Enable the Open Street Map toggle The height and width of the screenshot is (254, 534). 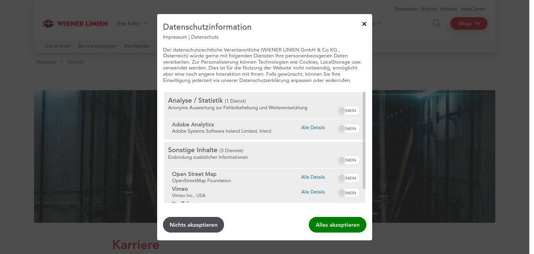[x=348, y=178]
